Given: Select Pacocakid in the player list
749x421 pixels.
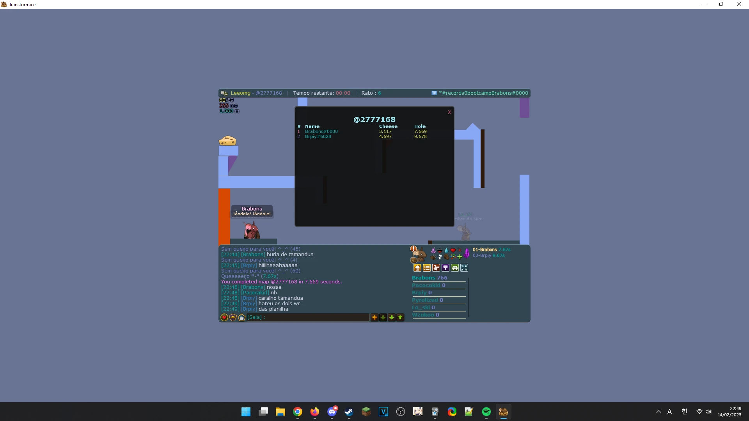Looking at the screenshot, I should [x=429, y=285].
